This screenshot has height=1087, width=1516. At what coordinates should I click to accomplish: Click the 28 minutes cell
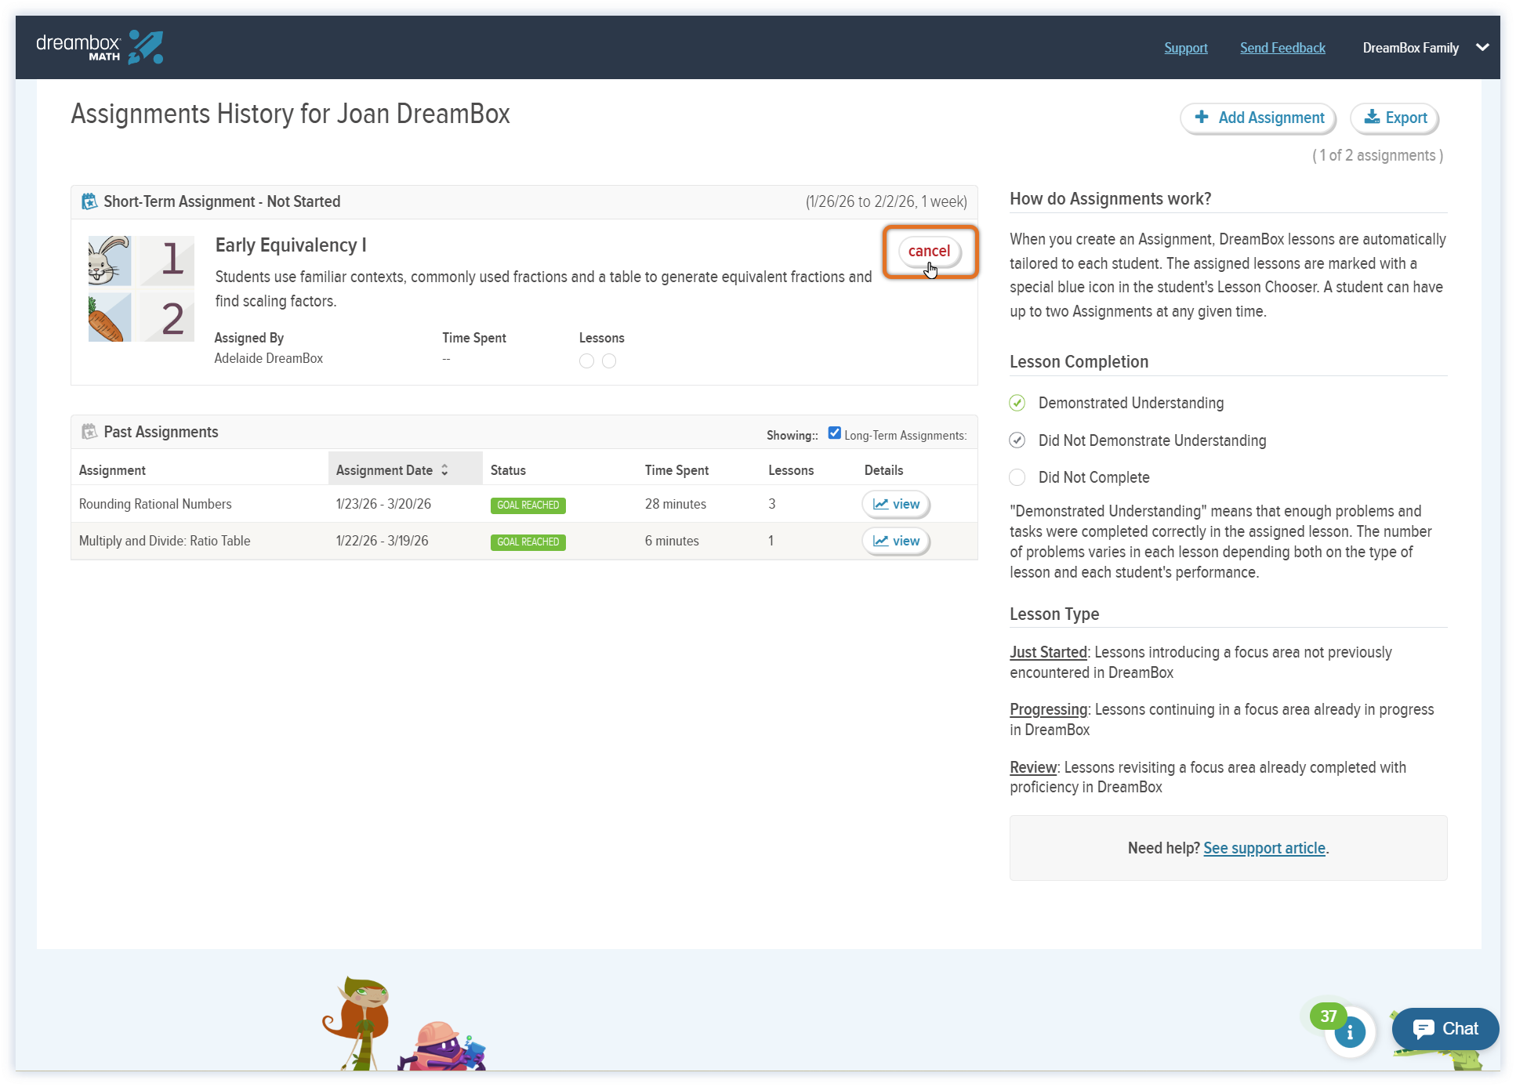click(x=675, y=504)
